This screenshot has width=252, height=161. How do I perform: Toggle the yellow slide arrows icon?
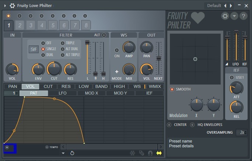159,153
